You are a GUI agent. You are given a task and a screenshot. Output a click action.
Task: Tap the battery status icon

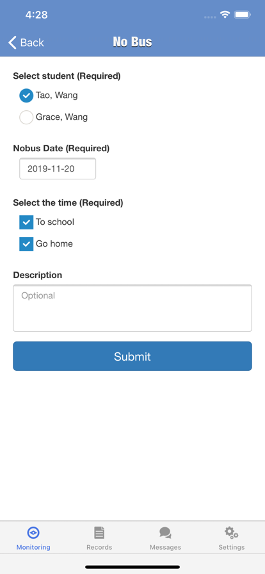(243, 15)
